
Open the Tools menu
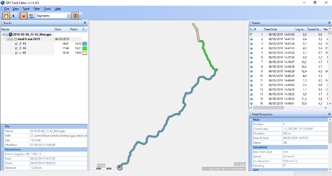pyautogui.click(x=47, y=9)
